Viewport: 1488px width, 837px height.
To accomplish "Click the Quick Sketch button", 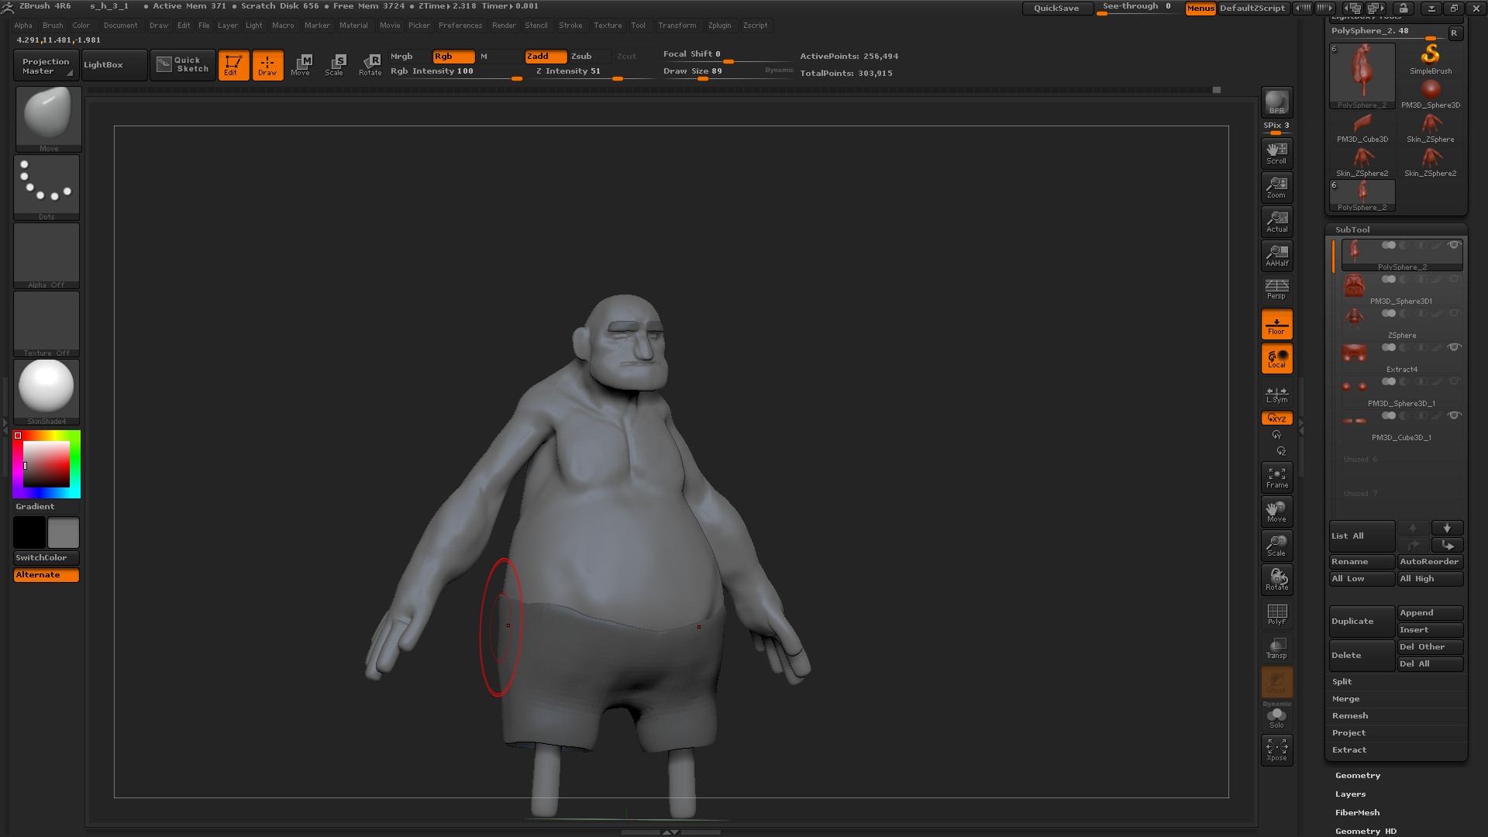I will 182,65.
